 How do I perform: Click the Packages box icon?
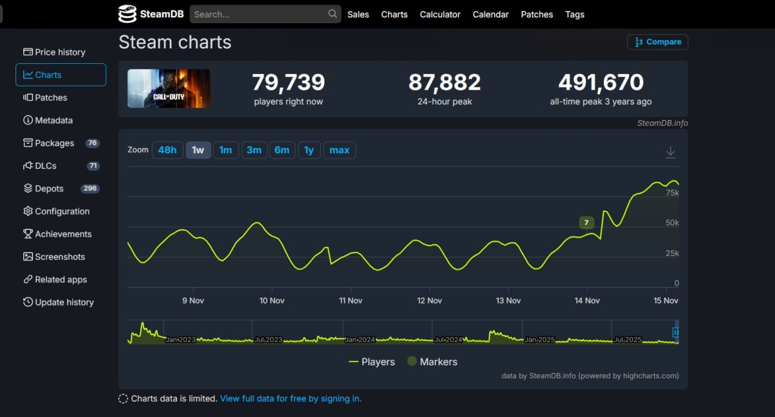28,143
